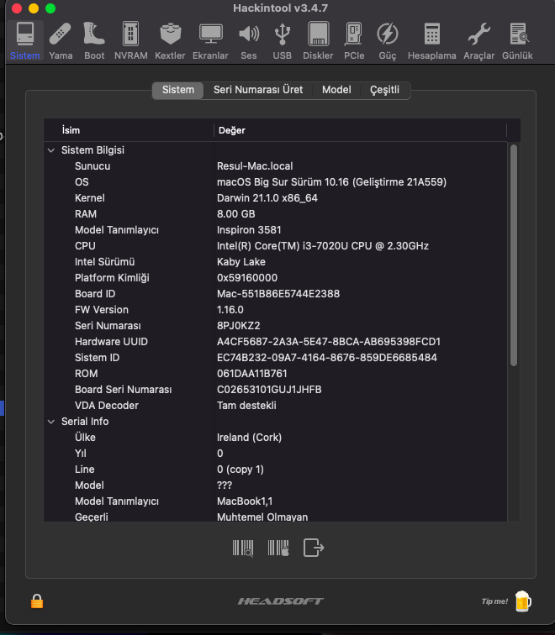This screenshot has height=635, width=555.
Task: Select the Platform Kimliği row
Action: [276, 278]
